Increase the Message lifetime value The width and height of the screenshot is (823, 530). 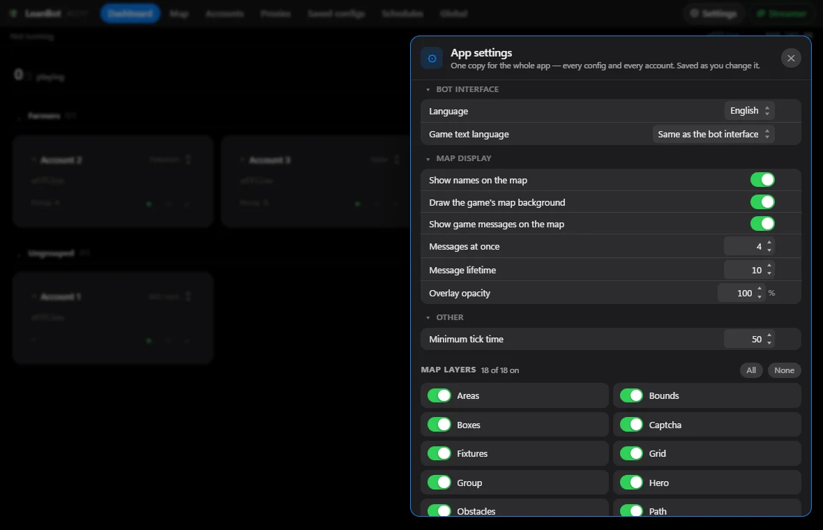coord(769,266)
